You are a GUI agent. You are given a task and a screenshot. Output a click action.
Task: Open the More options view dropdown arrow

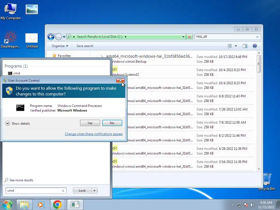coord(236,46)
